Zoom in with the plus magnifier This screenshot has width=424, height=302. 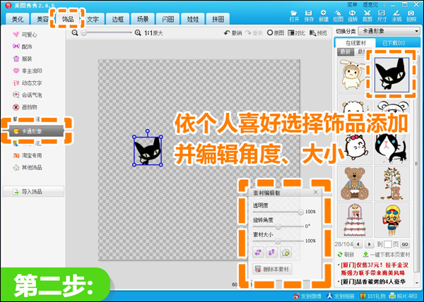click(138, 33)
